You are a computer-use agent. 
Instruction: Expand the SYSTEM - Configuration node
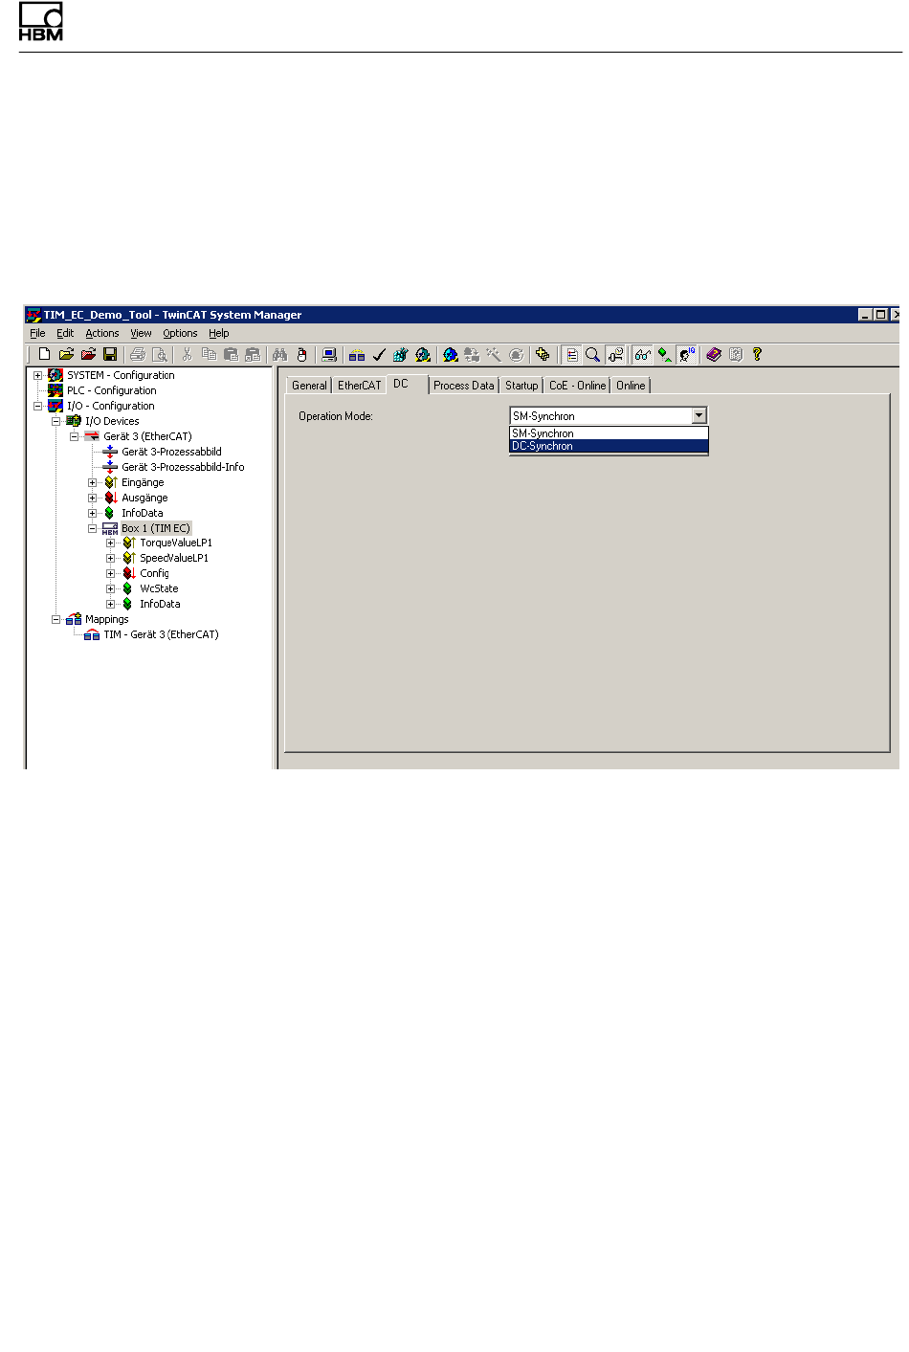(x=38, y=375)
